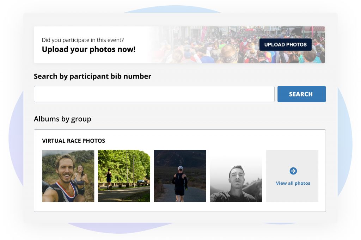Click the Did you participate text

tap(82, 40)
